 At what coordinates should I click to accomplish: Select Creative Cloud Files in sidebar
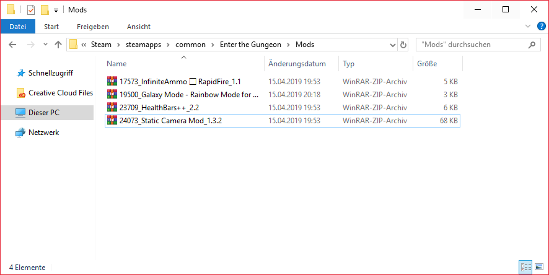(61, 93)
